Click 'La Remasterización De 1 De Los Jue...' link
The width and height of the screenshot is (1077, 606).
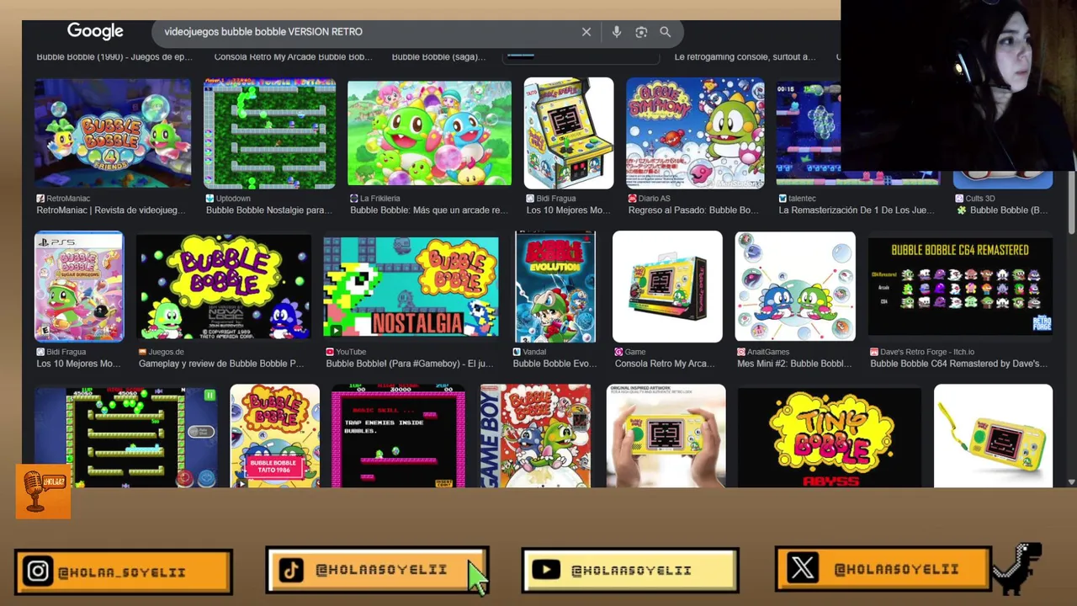click(856, 210)
